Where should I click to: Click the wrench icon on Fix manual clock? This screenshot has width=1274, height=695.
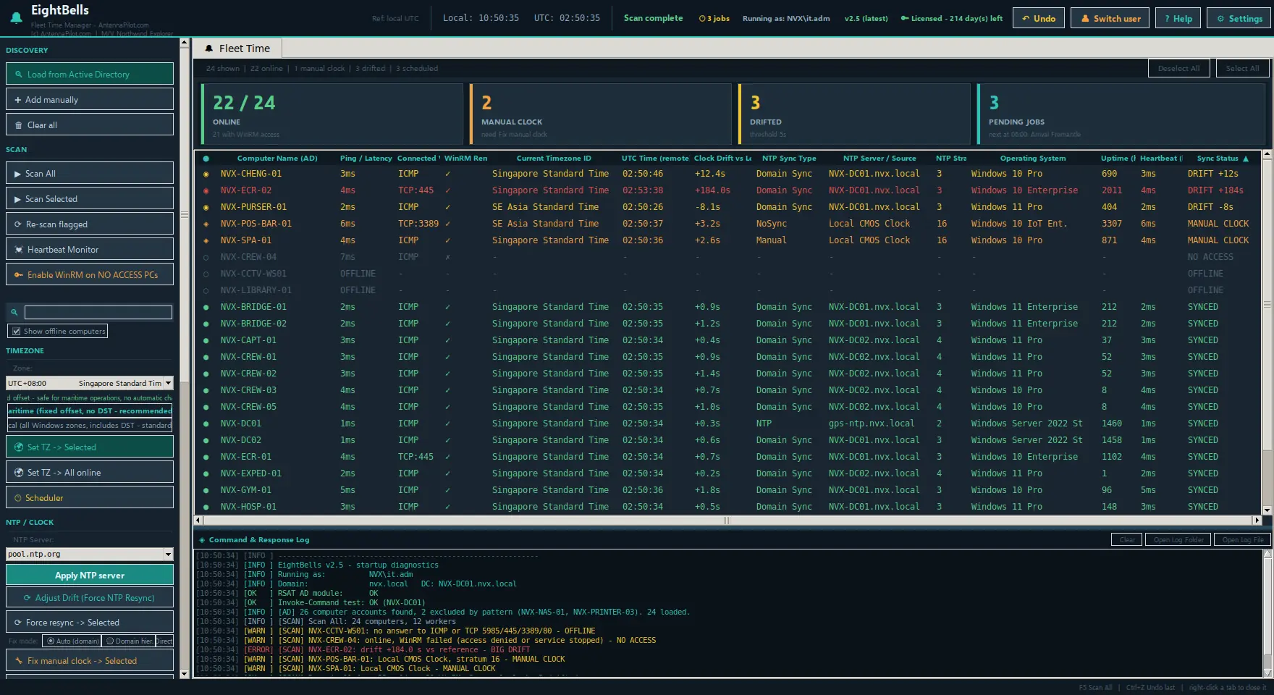pyautogui.click(x=19, y=661)
